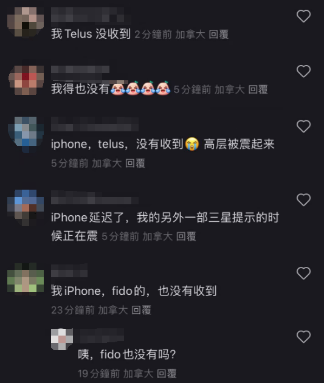Like the '我得也没有' comment with heart

[303, 71]
